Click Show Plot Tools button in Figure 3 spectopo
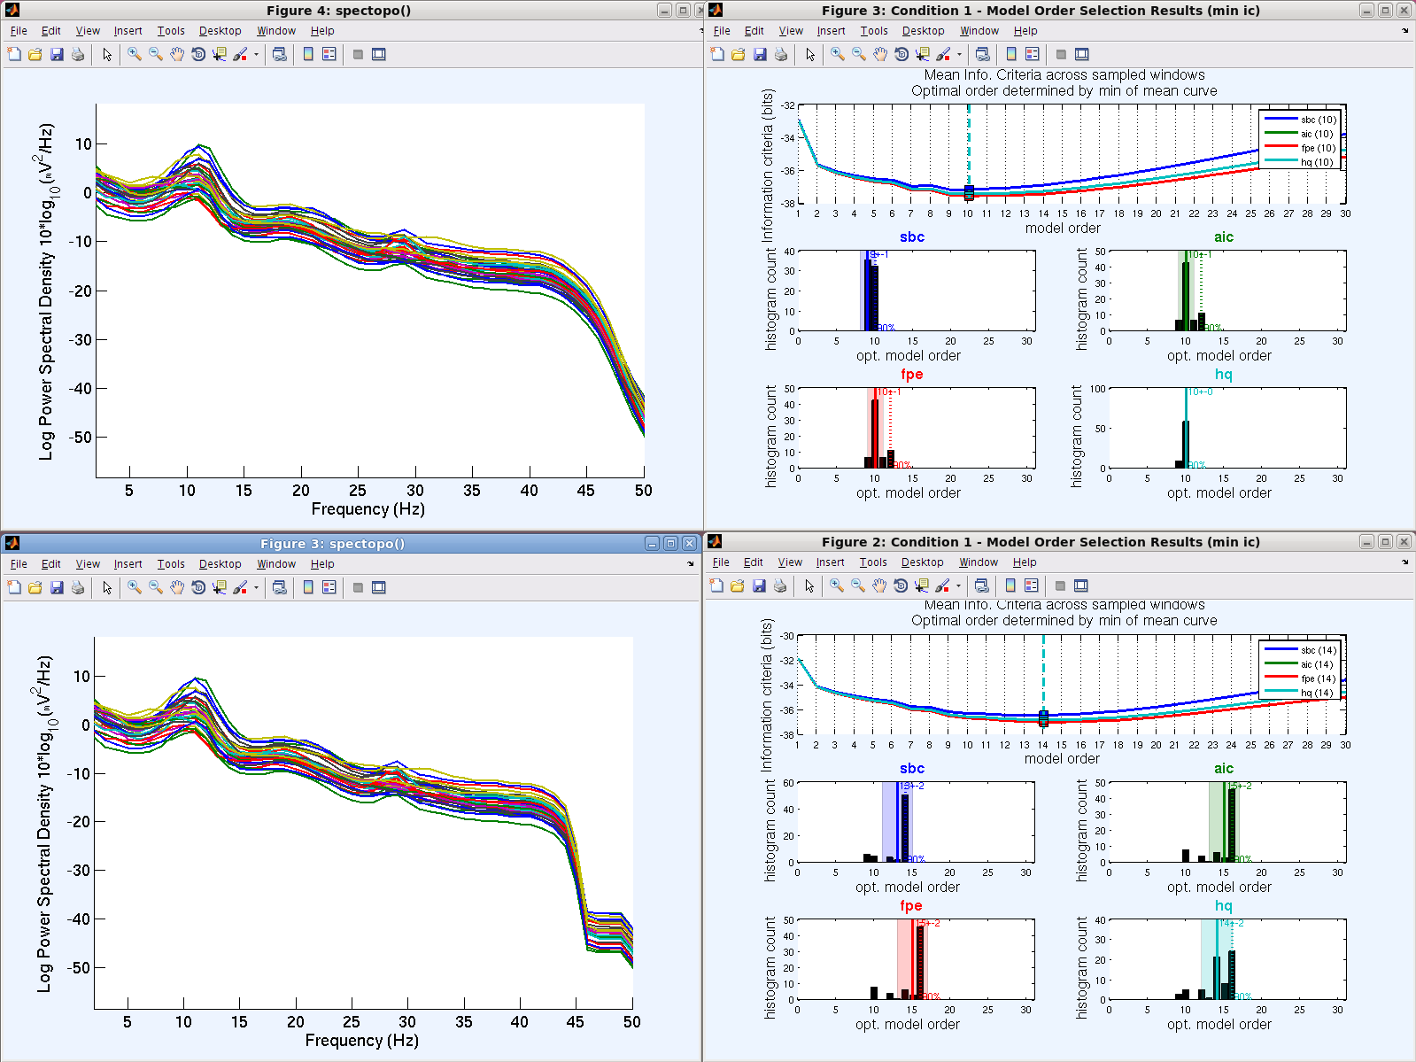The image size is (1416, 1062). [379, 587]
